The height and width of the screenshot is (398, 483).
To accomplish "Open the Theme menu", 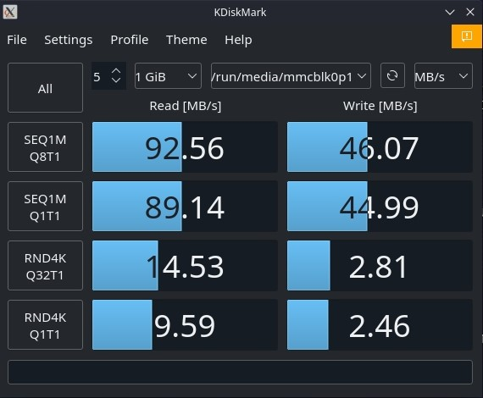I will click(186, 40).
